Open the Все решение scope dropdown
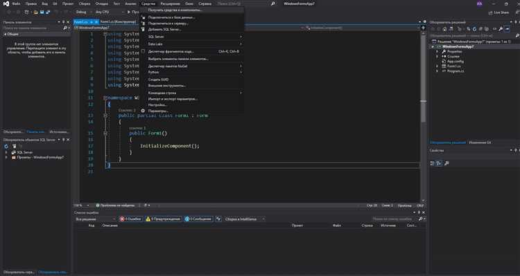 (x=96, y=219)
